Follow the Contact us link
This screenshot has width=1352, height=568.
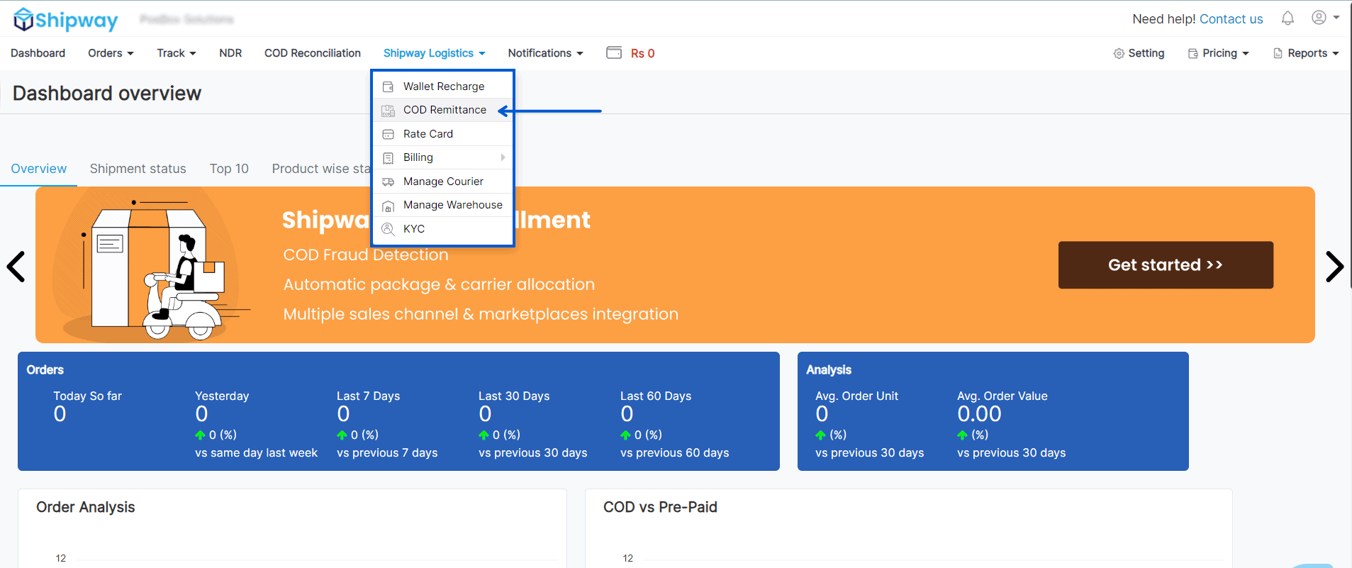pyautogui.click(x=1231, y=19)
